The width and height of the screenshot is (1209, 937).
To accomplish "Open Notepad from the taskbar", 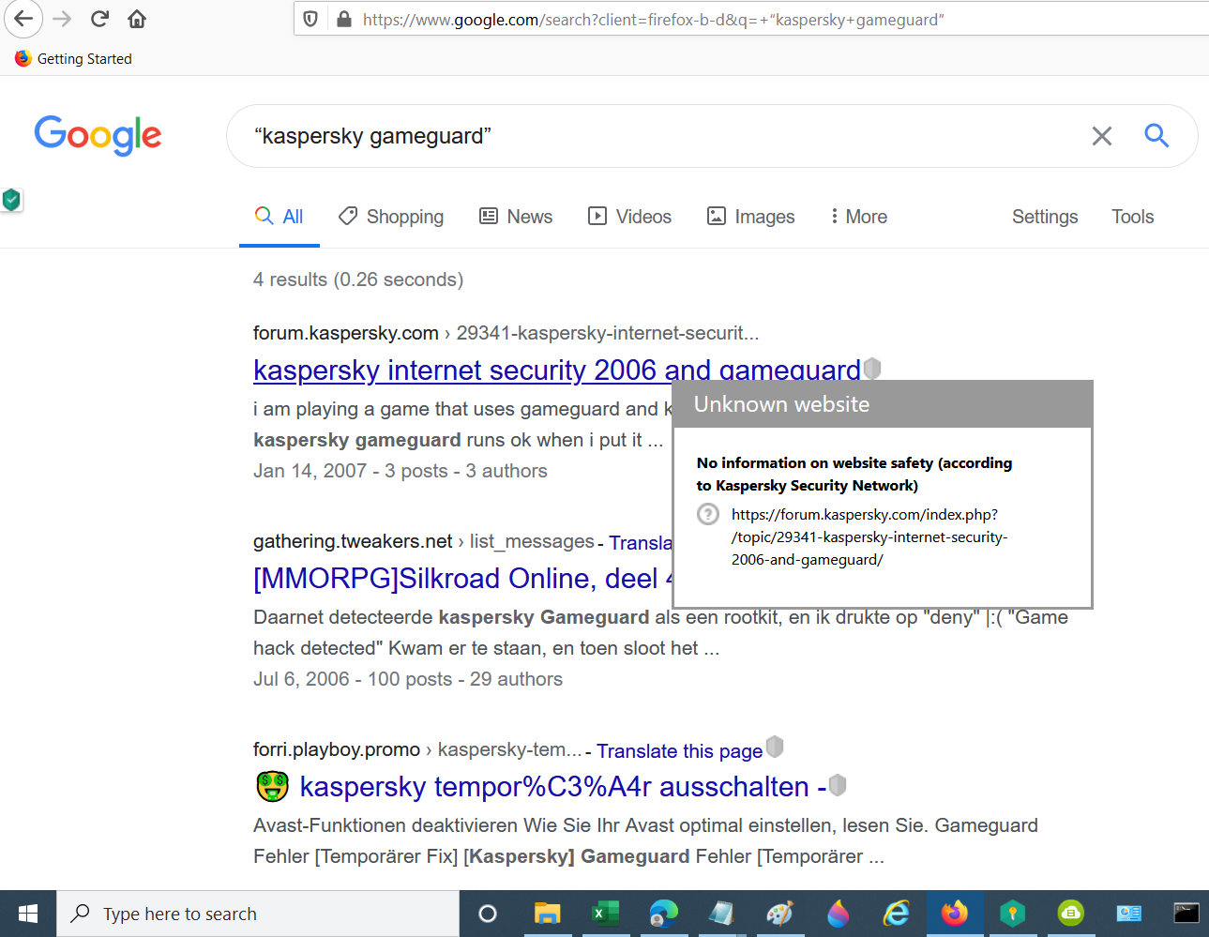I will pyautogui.click(x=721, y=914).
